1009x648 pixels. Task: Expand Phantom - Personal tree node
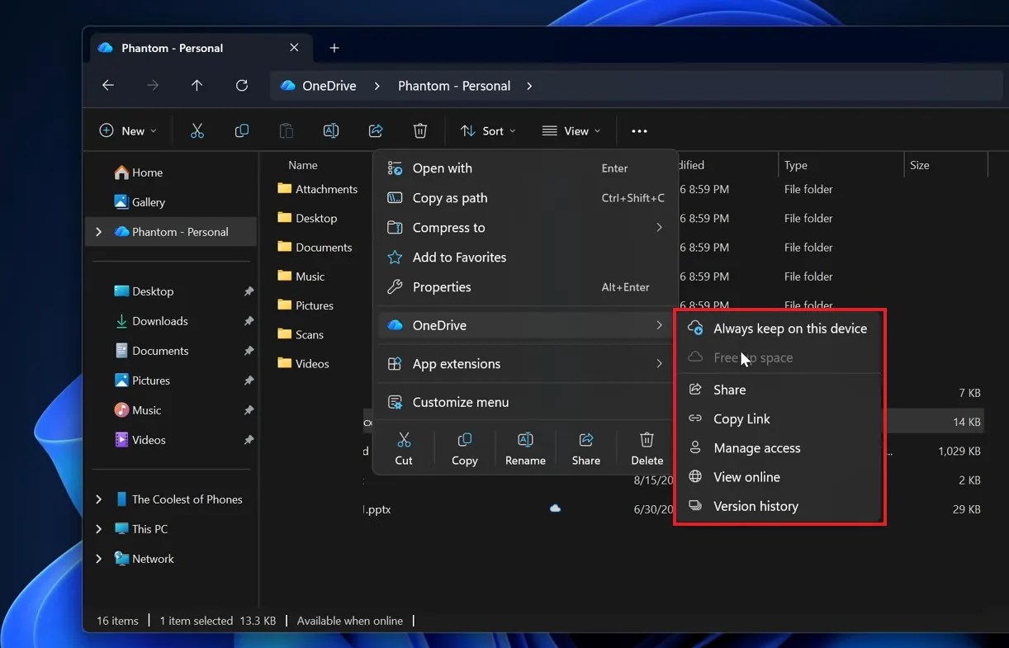click(99, 232)
